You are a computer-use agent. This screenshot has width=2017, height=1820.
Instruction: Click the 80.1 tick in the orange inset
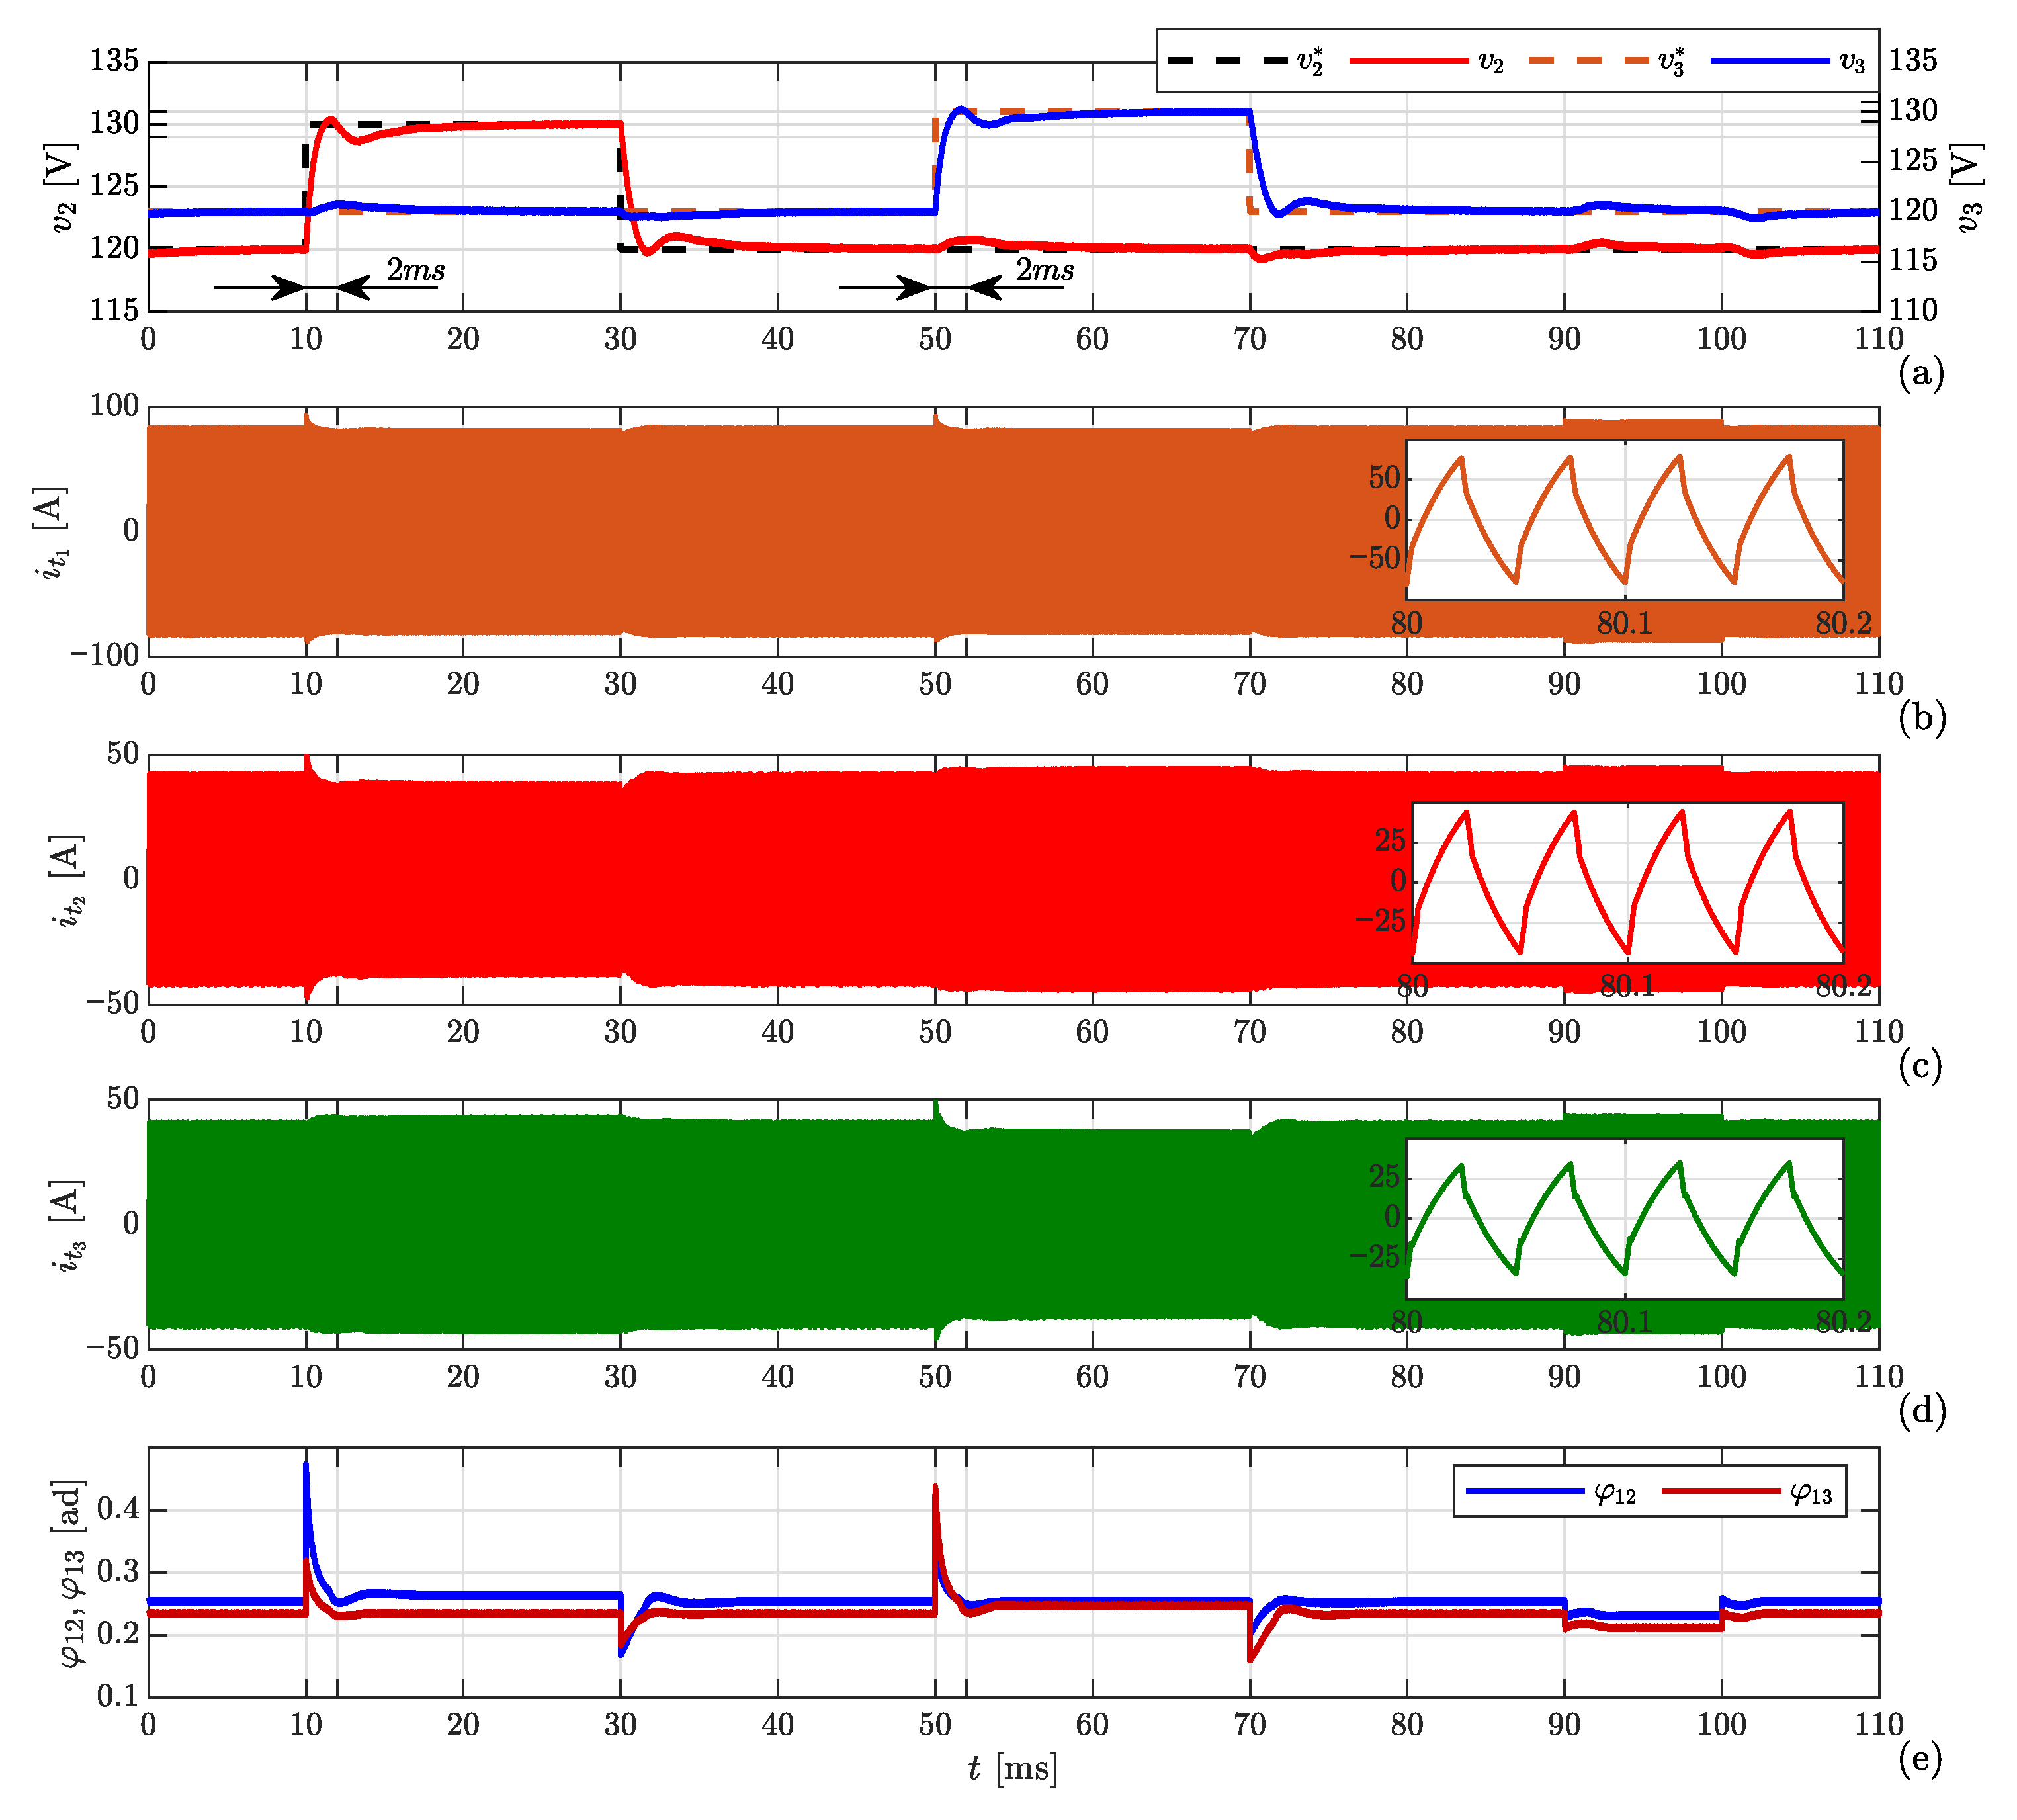point(1624,624)
